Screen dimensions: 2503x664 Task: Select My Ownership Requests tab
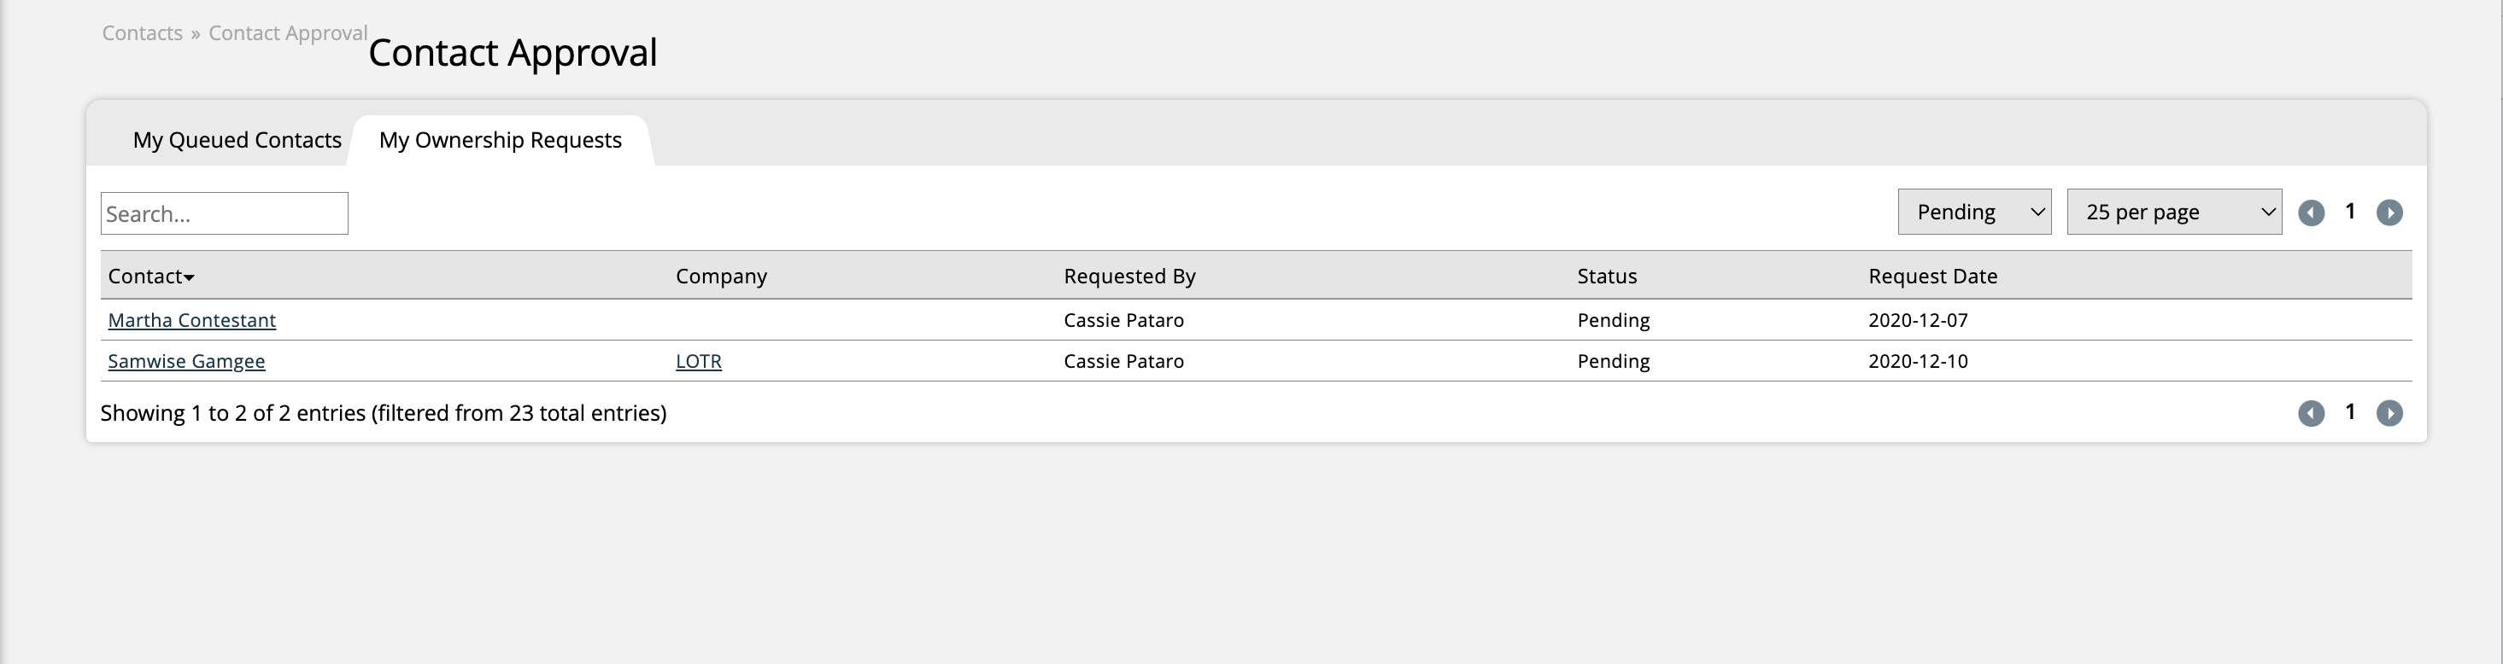click(501, 140)
